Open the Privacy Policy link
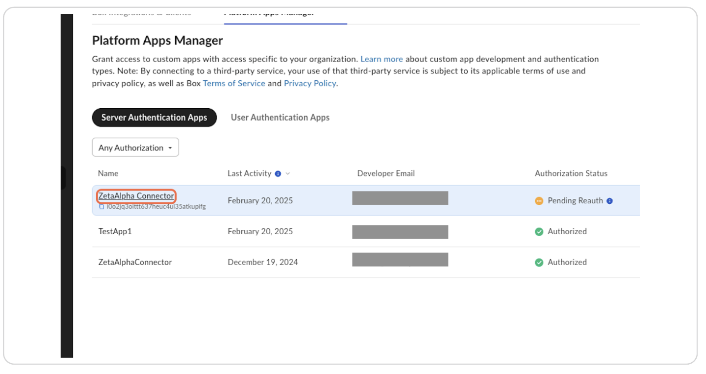The height and width of the screenshot is (374, 706). click(310, 84)
